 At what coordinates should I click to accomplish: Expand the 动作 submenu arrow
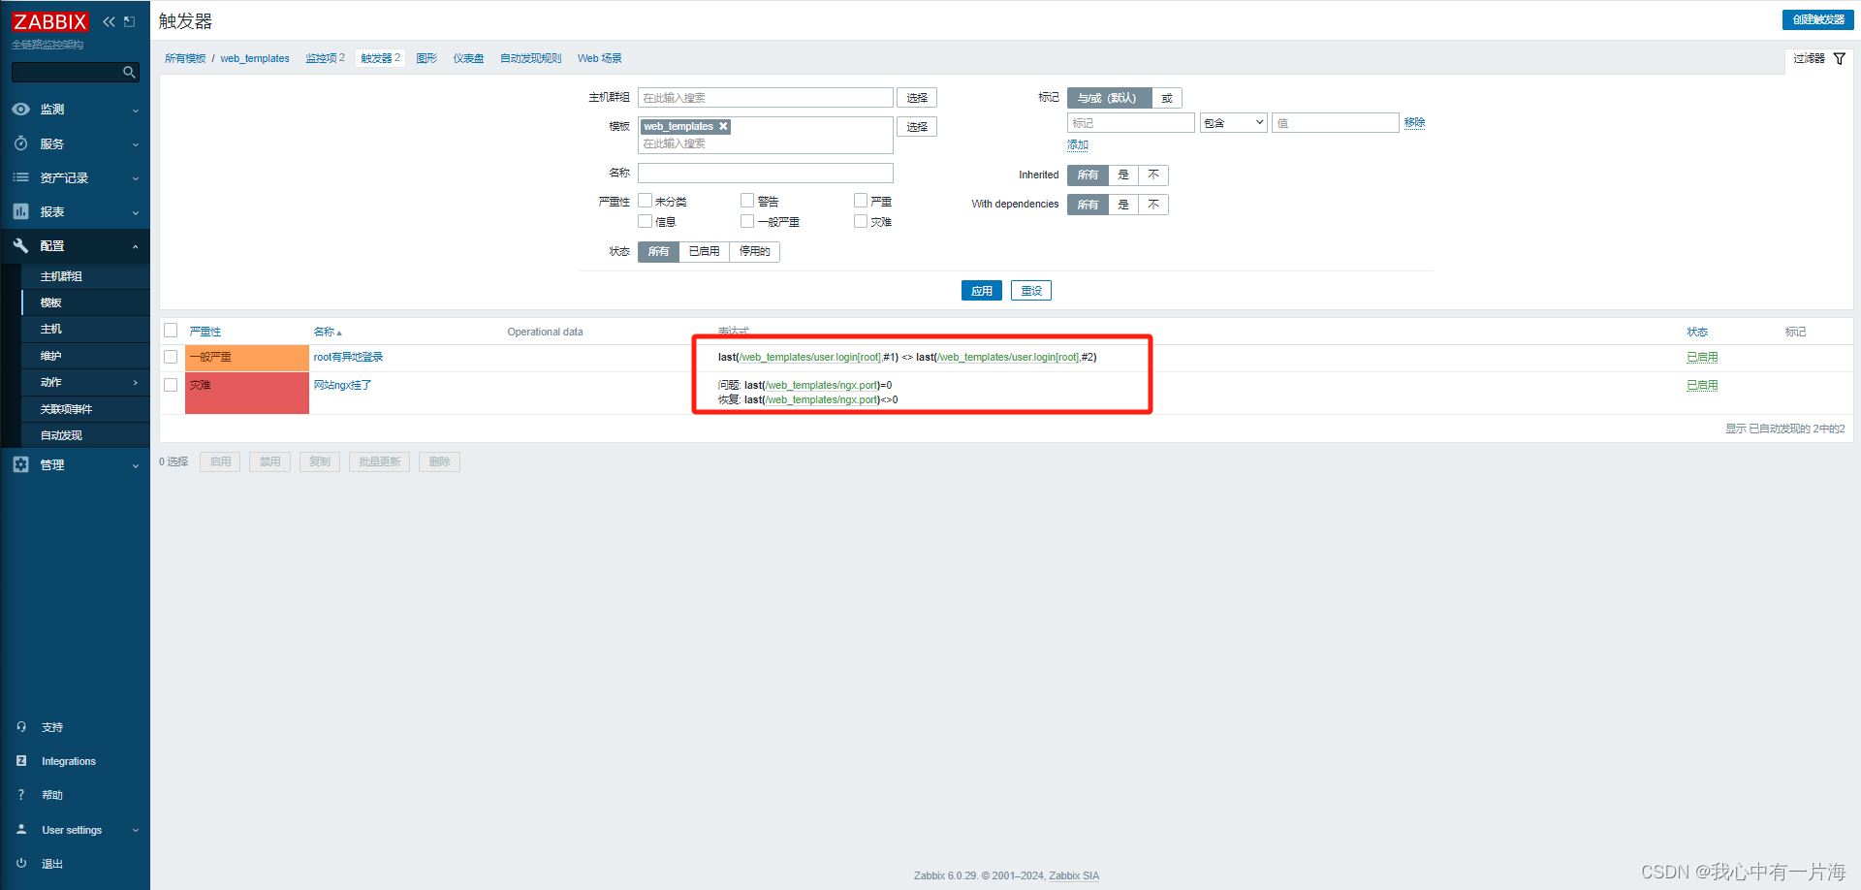(x=136, y=383)
